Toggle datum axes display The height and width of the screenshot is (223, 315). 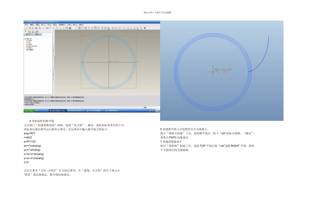(x=131, y=28)
